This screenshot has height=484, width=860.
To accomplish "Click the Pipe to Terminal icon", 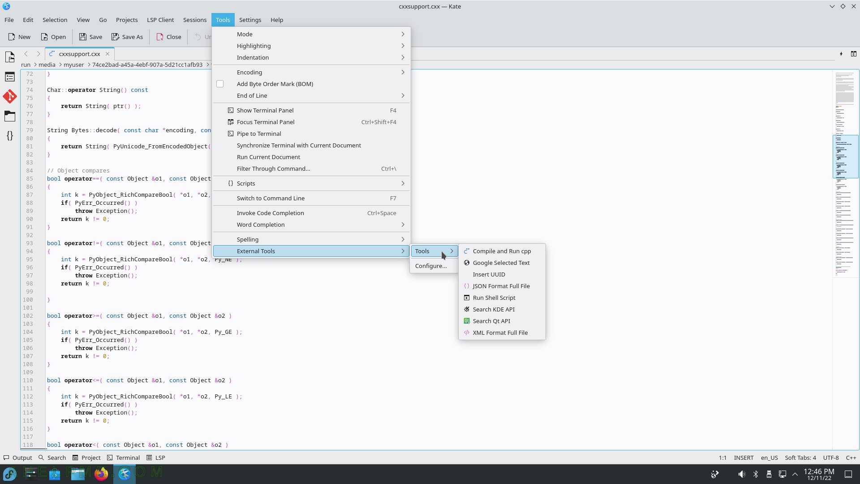I will [231, 134].
